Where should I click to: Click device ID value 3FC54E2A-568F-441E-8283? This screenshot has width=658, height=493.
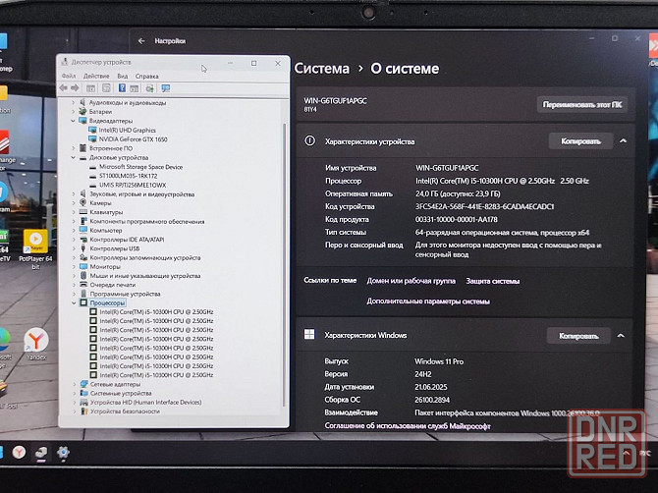[485, 206]
